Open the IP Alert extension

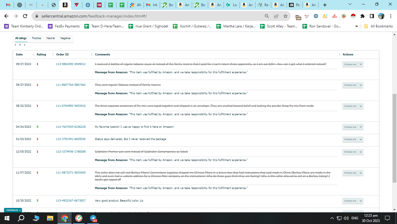point(335,16)
